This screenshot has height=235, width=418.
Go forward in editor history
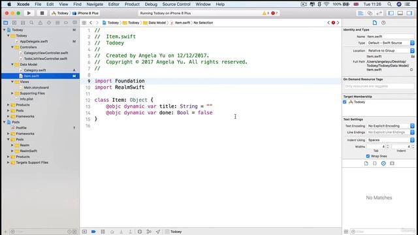97,23
